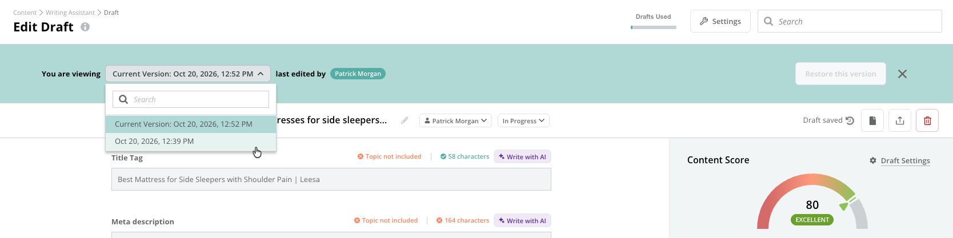
Task: Click Write with AI for Title Tag
Action: (522, 156)
